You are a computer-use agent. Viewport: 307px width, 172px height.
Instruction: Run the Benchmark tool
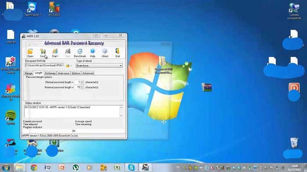click(x=80, y=53)
